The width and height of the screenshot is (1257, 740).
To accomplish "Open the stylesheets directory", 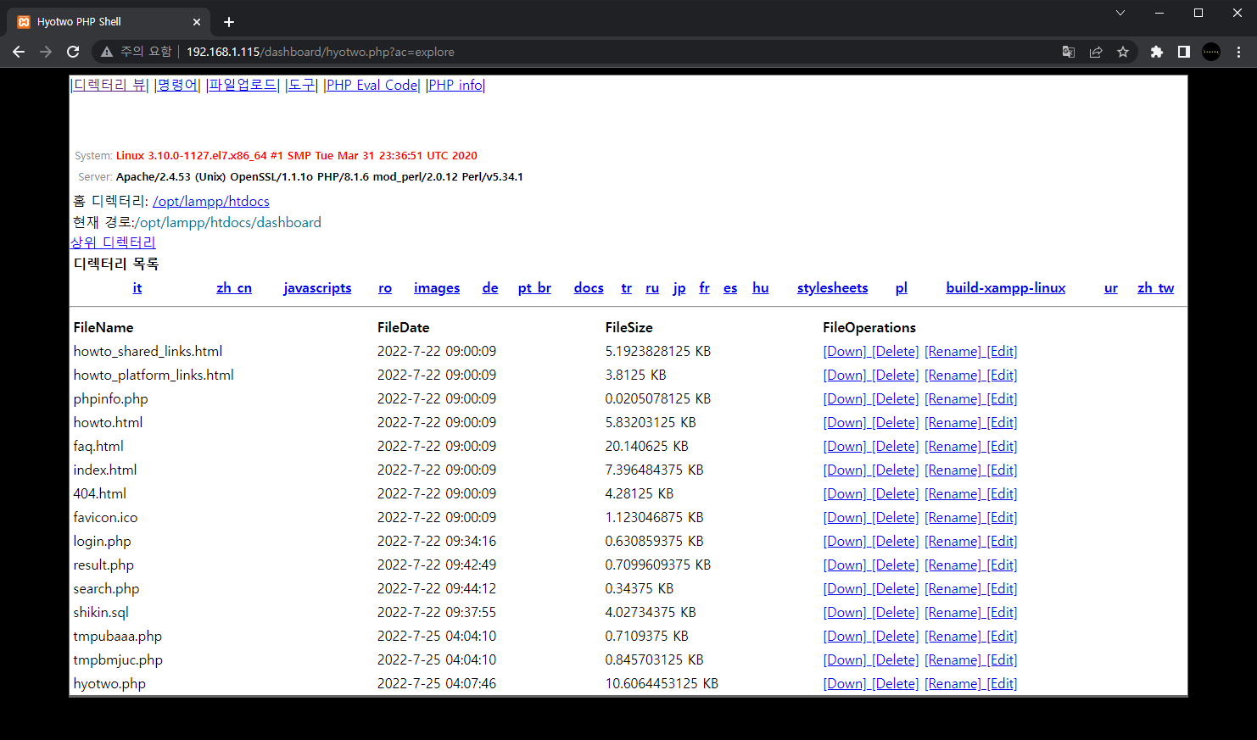I will click(x=832, y=288).
